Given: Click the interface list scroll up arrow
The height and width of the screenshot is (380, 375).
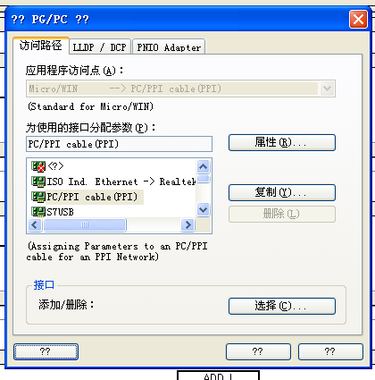Looking at the screenshot, I should tap(204, 166).
